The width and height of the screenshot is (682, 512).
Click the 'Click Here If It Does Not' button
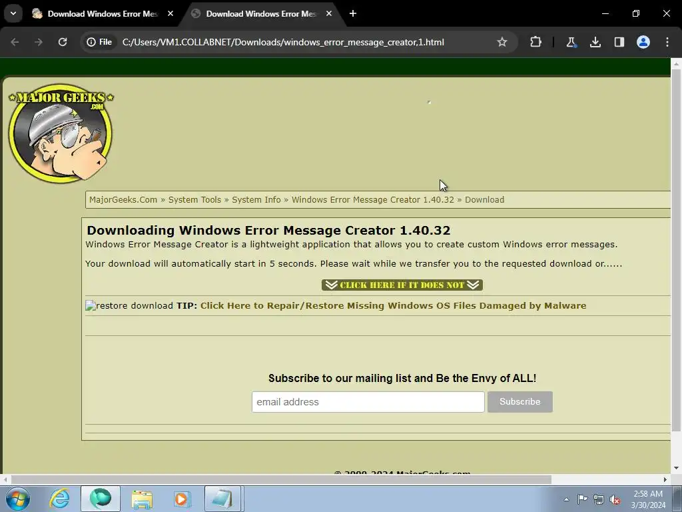tap(402, 285)
